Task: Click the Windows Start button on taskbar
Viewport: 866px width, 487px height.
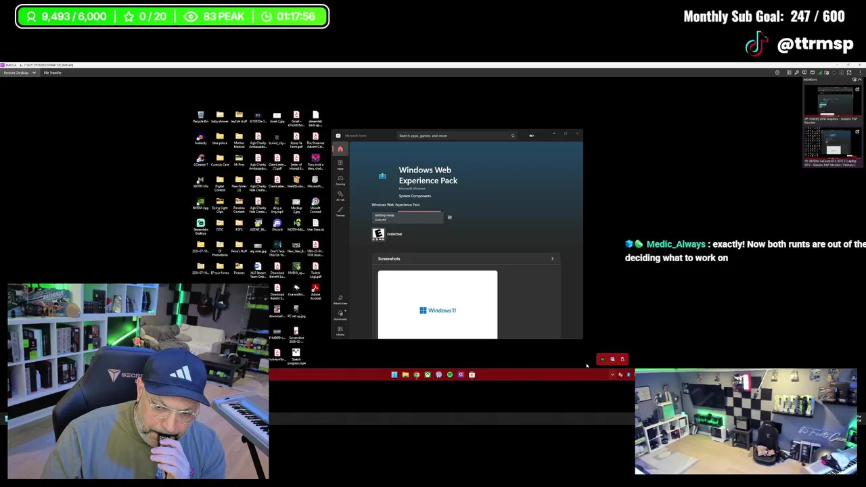Action: [x=394, y=375]
